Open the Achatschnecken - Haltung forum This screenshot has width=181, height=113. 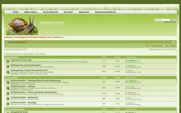coord(23,86)
